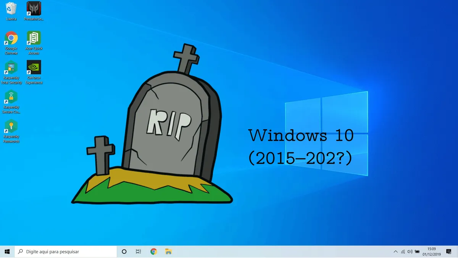Activate Cortana voice search button

(124, 252)
